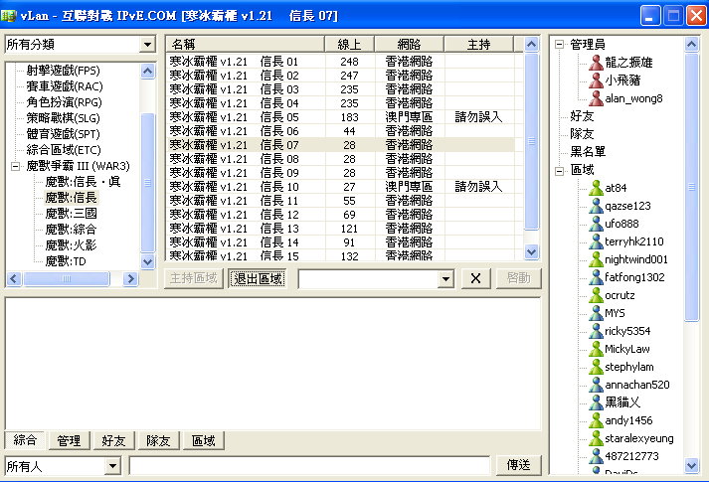709x482 pixels.
Task: Click the 傳送 send button
Action: tap(519, 465)
